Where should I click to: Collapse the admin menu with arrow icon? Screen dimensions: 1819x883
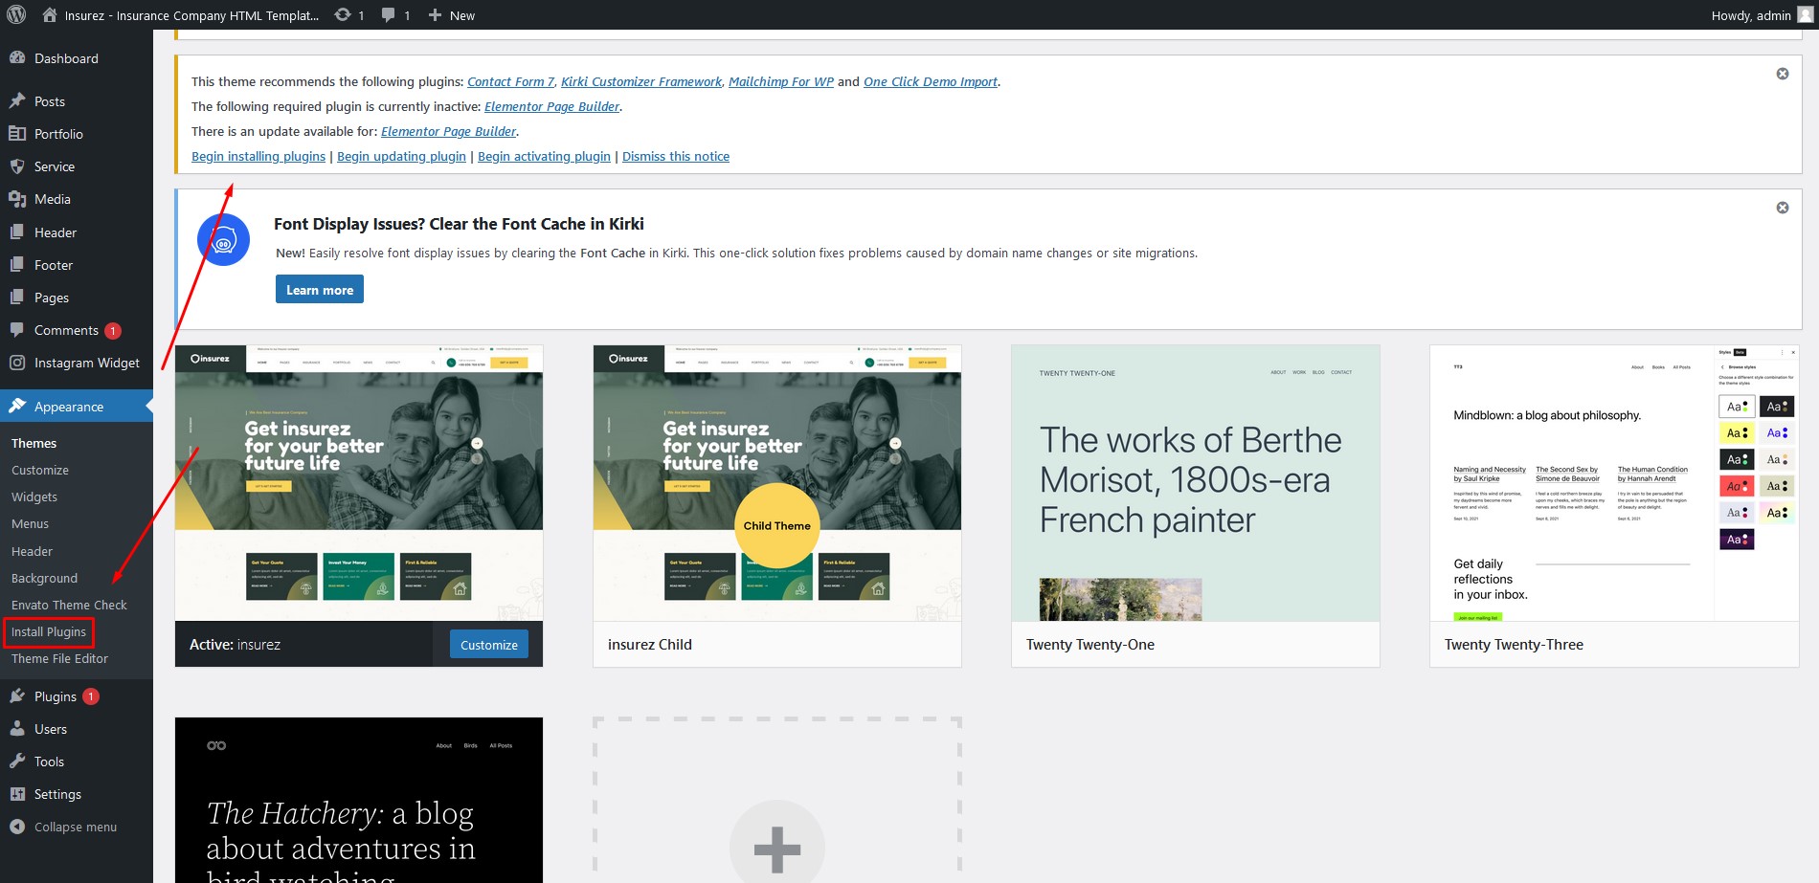(17, 827)
